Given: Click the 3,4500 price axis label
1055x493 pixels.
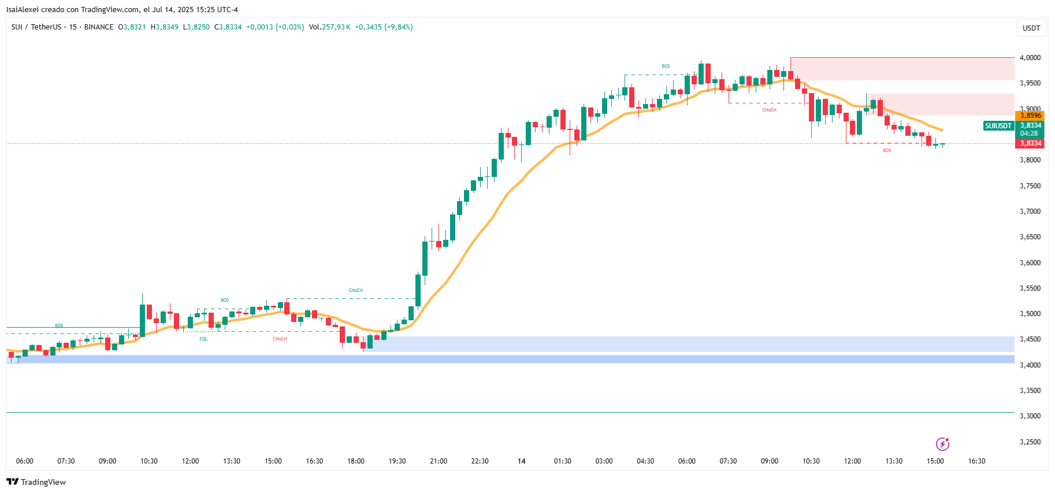Looking at the screenshot, I should point(1030,339).
